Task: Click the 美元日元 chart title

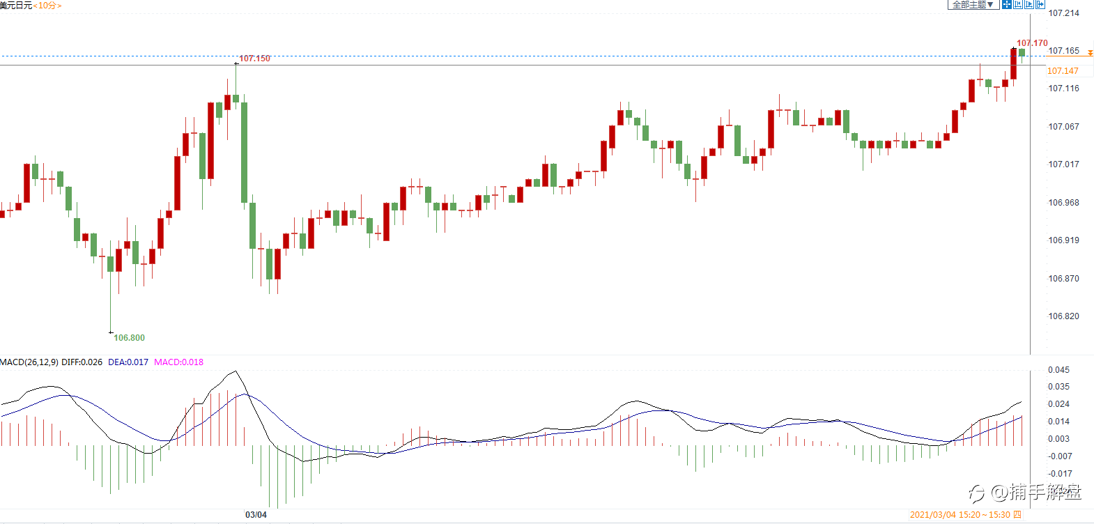Action: coord(16,6)
